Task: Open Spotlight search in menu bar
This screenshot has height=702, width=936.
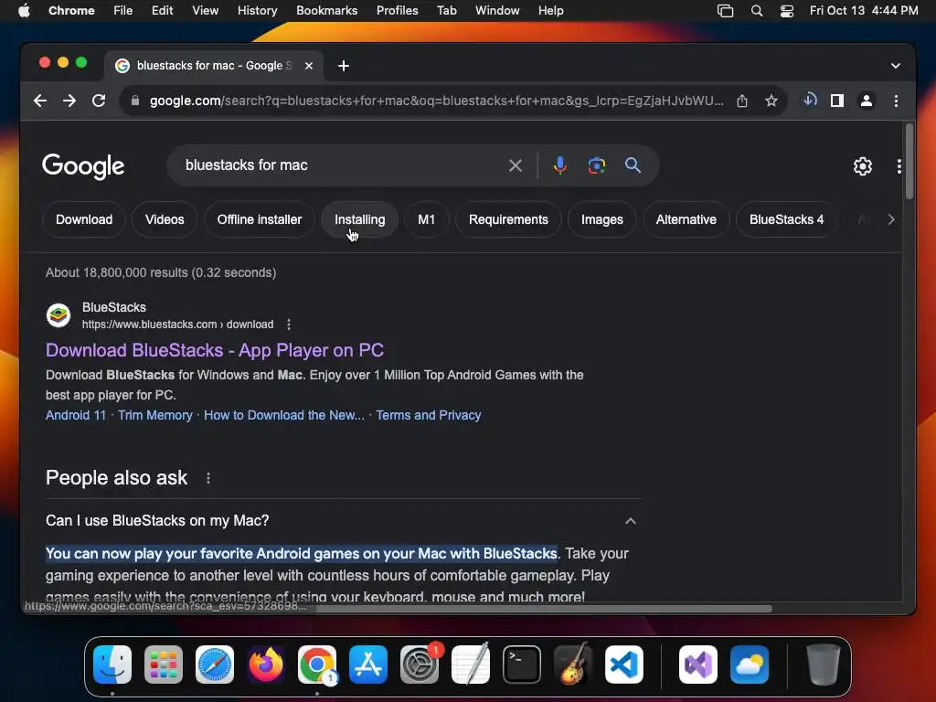Action: [756, 11]
